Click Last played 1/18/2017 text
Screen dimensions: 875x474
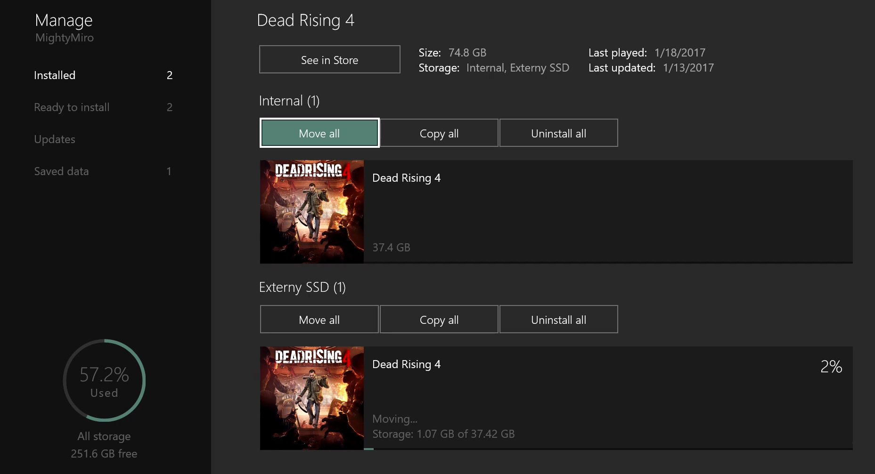coord(647,53)
